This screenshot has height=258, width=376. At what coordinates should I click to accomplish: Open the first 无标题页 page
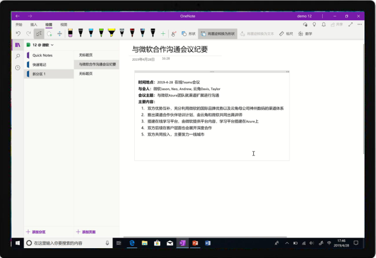coord(96,55)
